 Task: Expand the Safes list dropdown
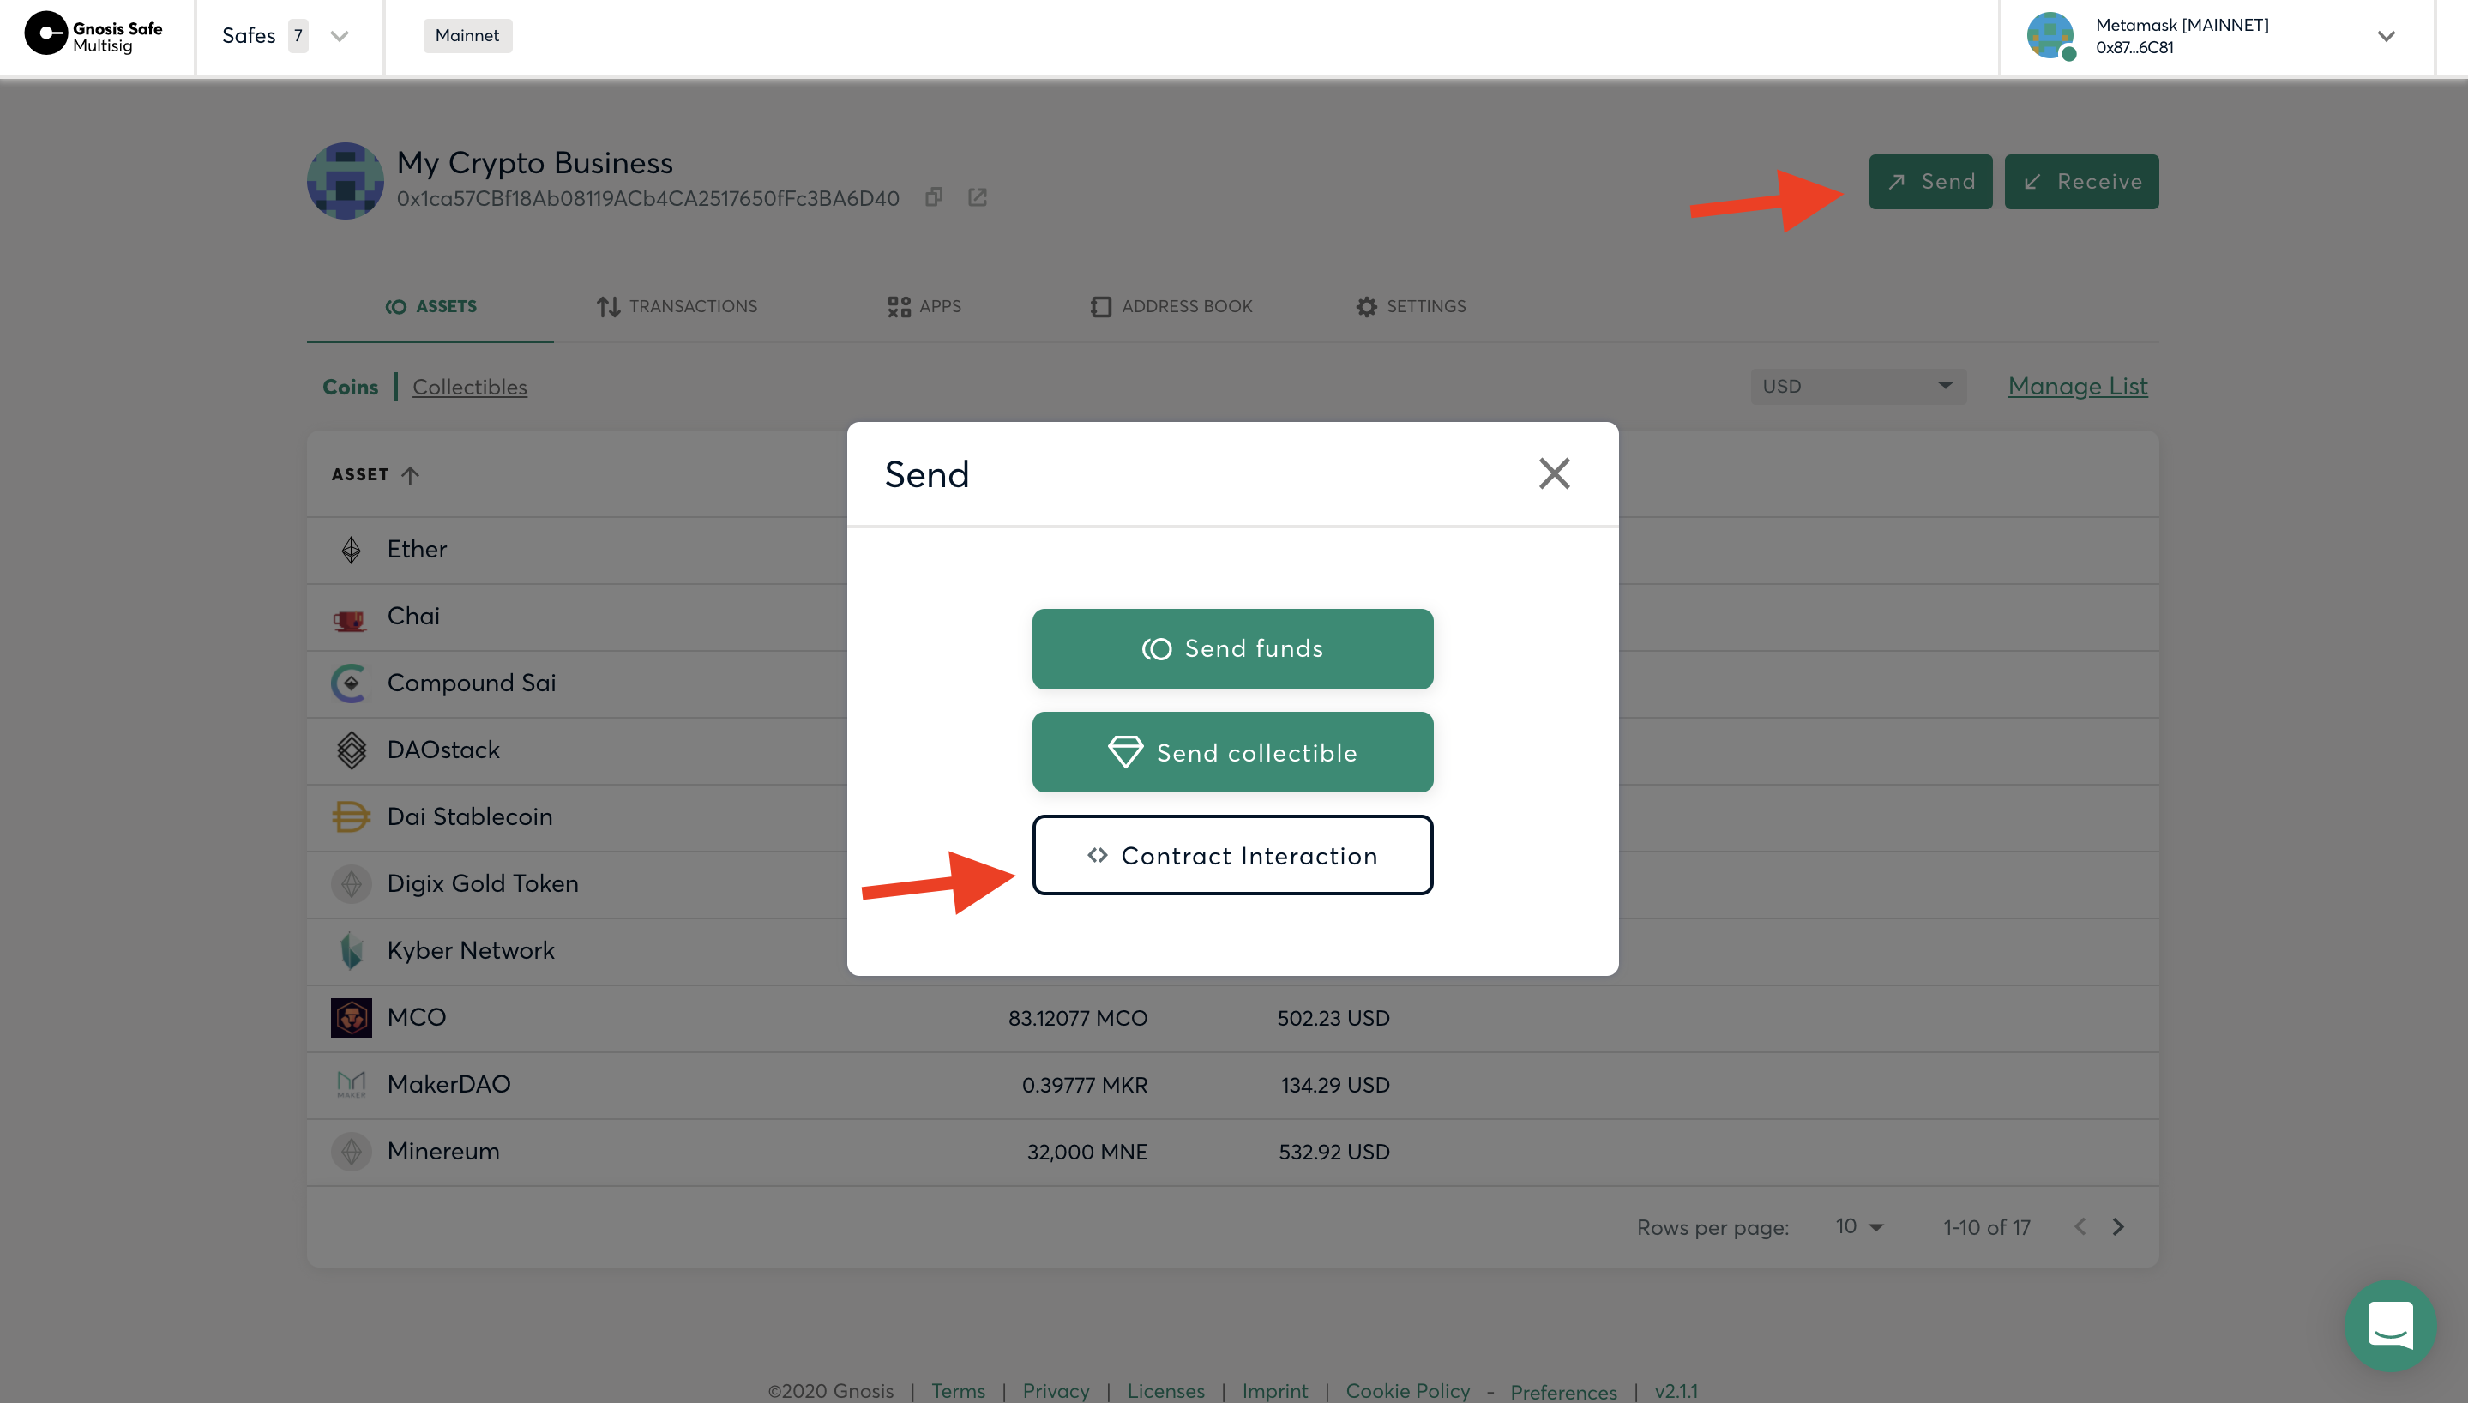(x=339, y=37)
